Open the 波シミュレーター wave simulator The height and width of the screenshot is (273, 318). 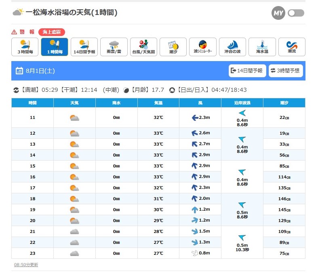tap(203, 47)
